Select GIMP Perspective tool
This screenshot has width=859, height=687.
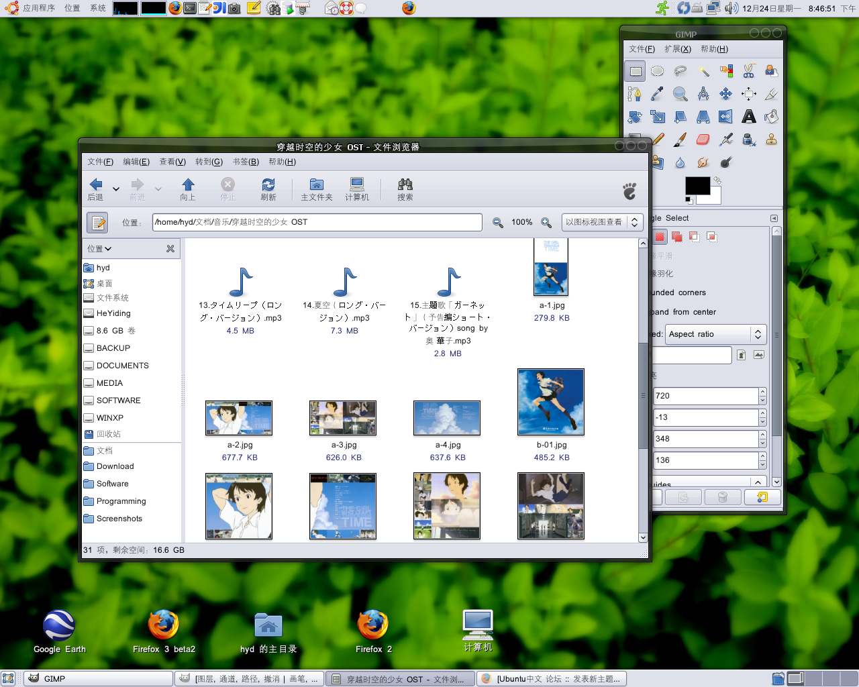click(x=703, y=117)
